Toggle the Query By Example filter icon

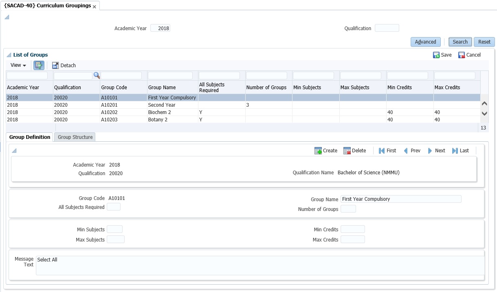(x=39, y=65)
